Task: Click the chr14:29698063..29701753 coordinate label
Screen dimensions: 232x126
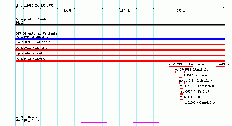Action: (x=34, y=6)
